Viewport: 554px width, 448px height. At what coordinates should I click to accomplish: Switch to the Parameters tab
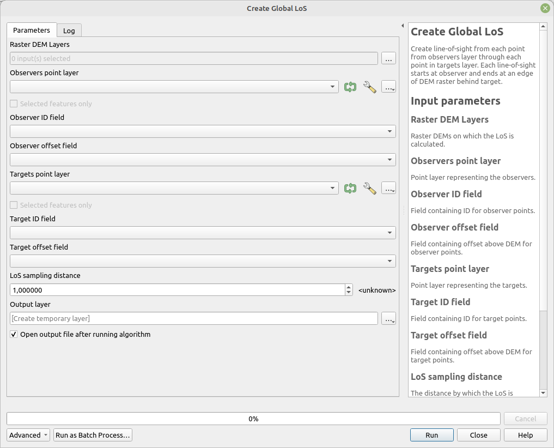31,31
